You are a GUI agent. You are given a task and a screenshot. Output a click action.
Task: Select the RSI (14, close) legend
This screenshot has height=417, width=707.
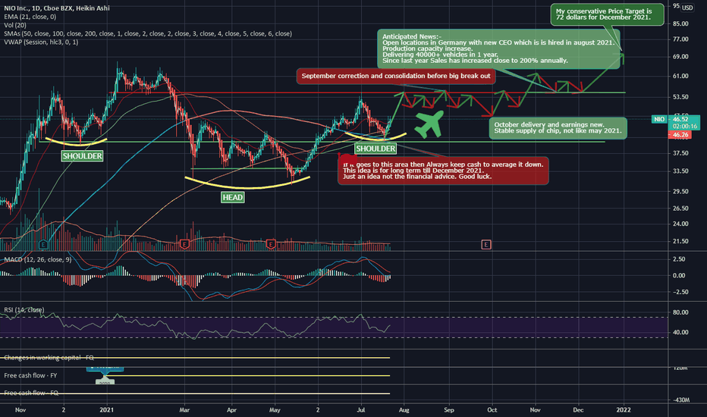(24, 309)
